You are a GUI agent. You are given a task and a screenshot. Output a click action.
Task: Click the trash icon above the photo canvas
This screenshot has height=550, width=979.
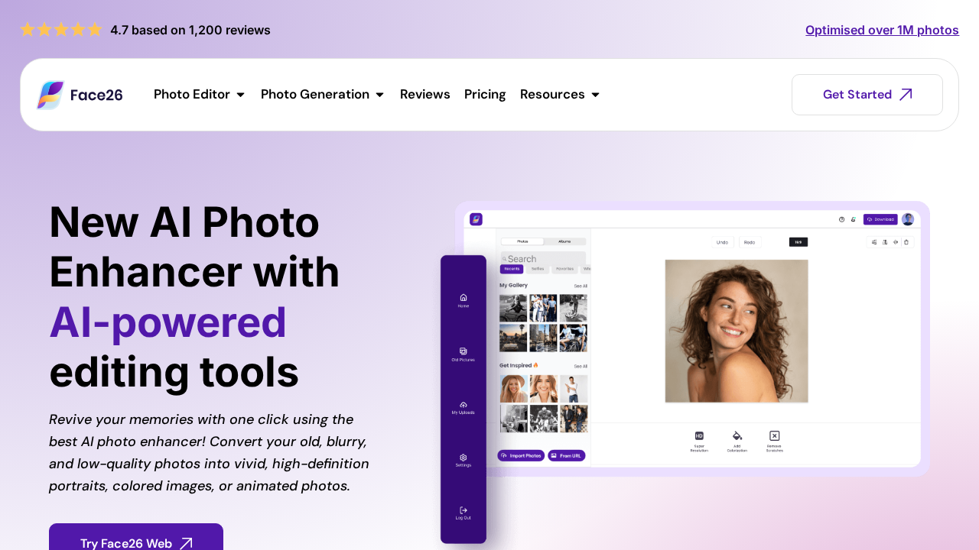(x=906, y=241)
